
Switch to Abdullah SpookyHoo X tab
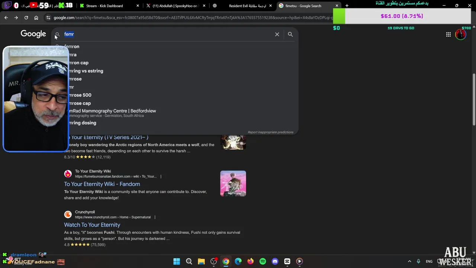click(175, 6)
